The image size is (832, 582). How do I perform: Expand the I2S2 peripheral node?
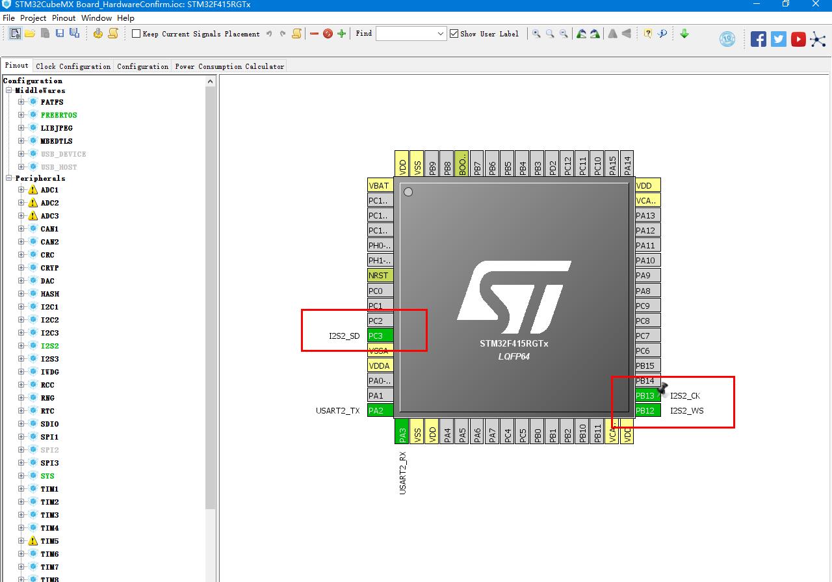point(21,346)
